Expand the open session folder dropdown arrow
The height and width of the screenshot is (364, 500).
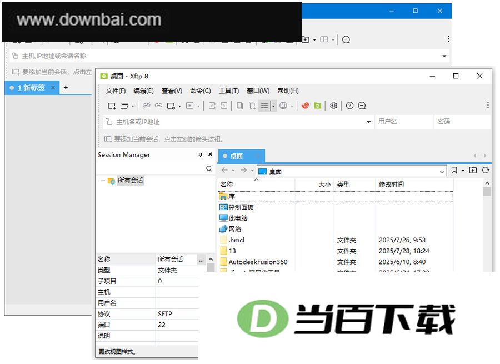[x=133, y=106]
